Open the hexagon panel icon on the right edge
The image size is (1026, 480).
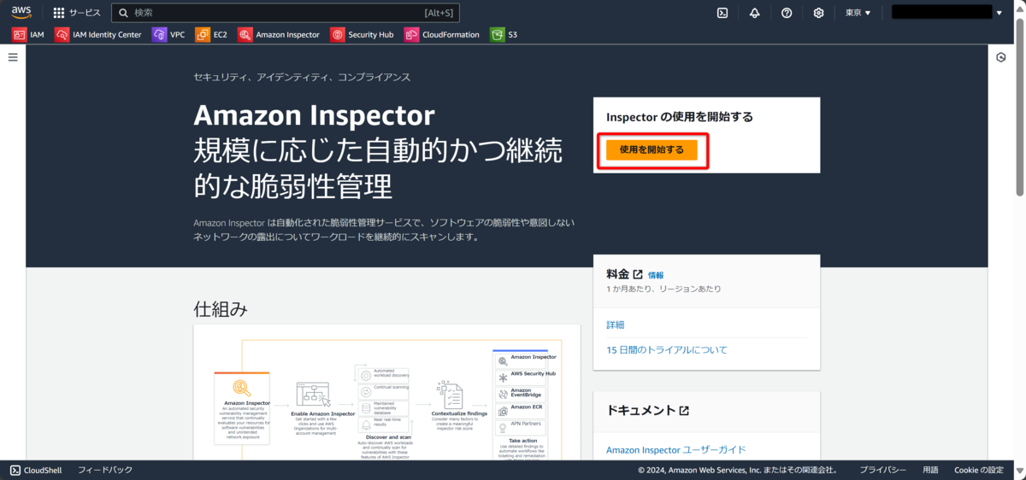point(1001,57)
